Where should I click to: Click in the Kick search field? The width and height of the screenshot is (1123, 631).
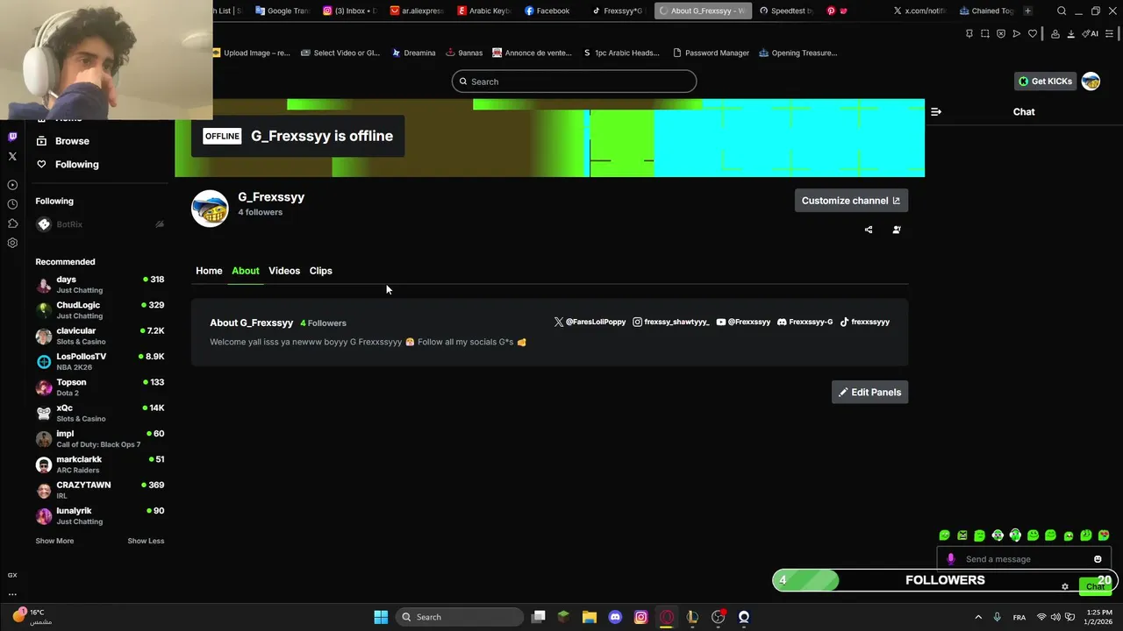coord(574,82)
